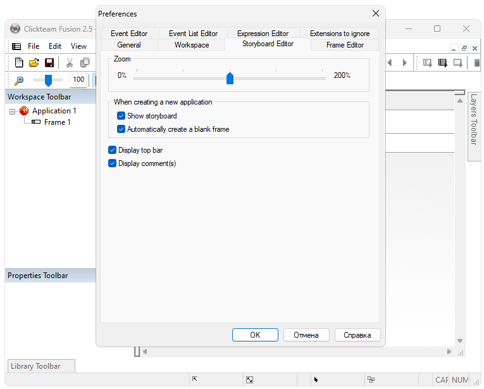Click the Workspace Toolbar header
Viewport: 484px width, 389px height.
point(51,97)
